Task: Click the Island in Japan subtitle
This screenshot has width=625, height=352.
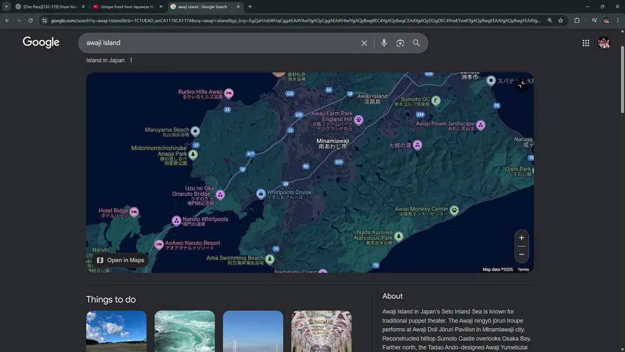Action: (x=105, y=60)
